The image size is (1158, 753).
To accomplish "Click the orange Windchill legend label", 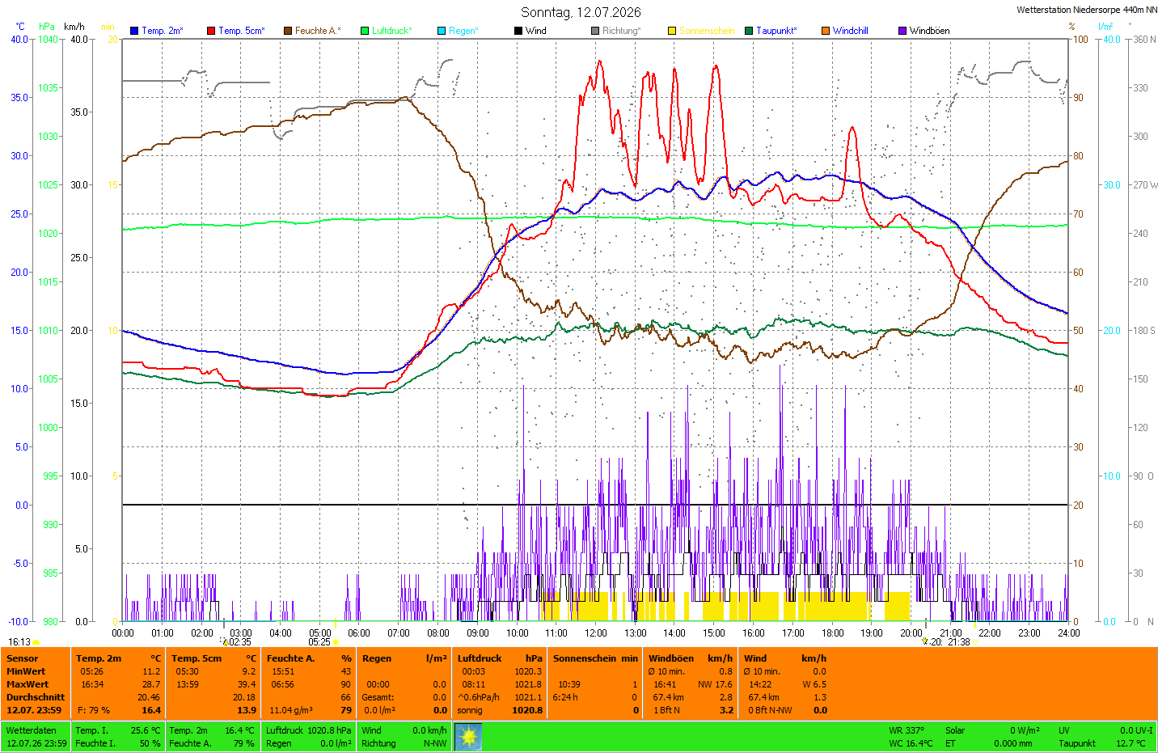I will tap(851, 31).
